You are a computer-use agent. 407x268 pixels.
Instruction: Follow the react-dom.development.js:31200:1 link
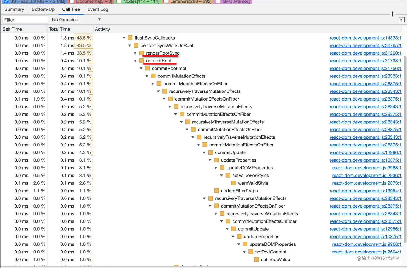coord(366,53)
